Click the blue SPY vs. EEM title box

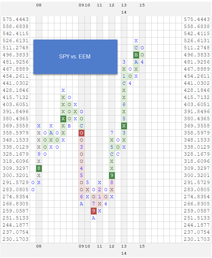pos(75,57)
